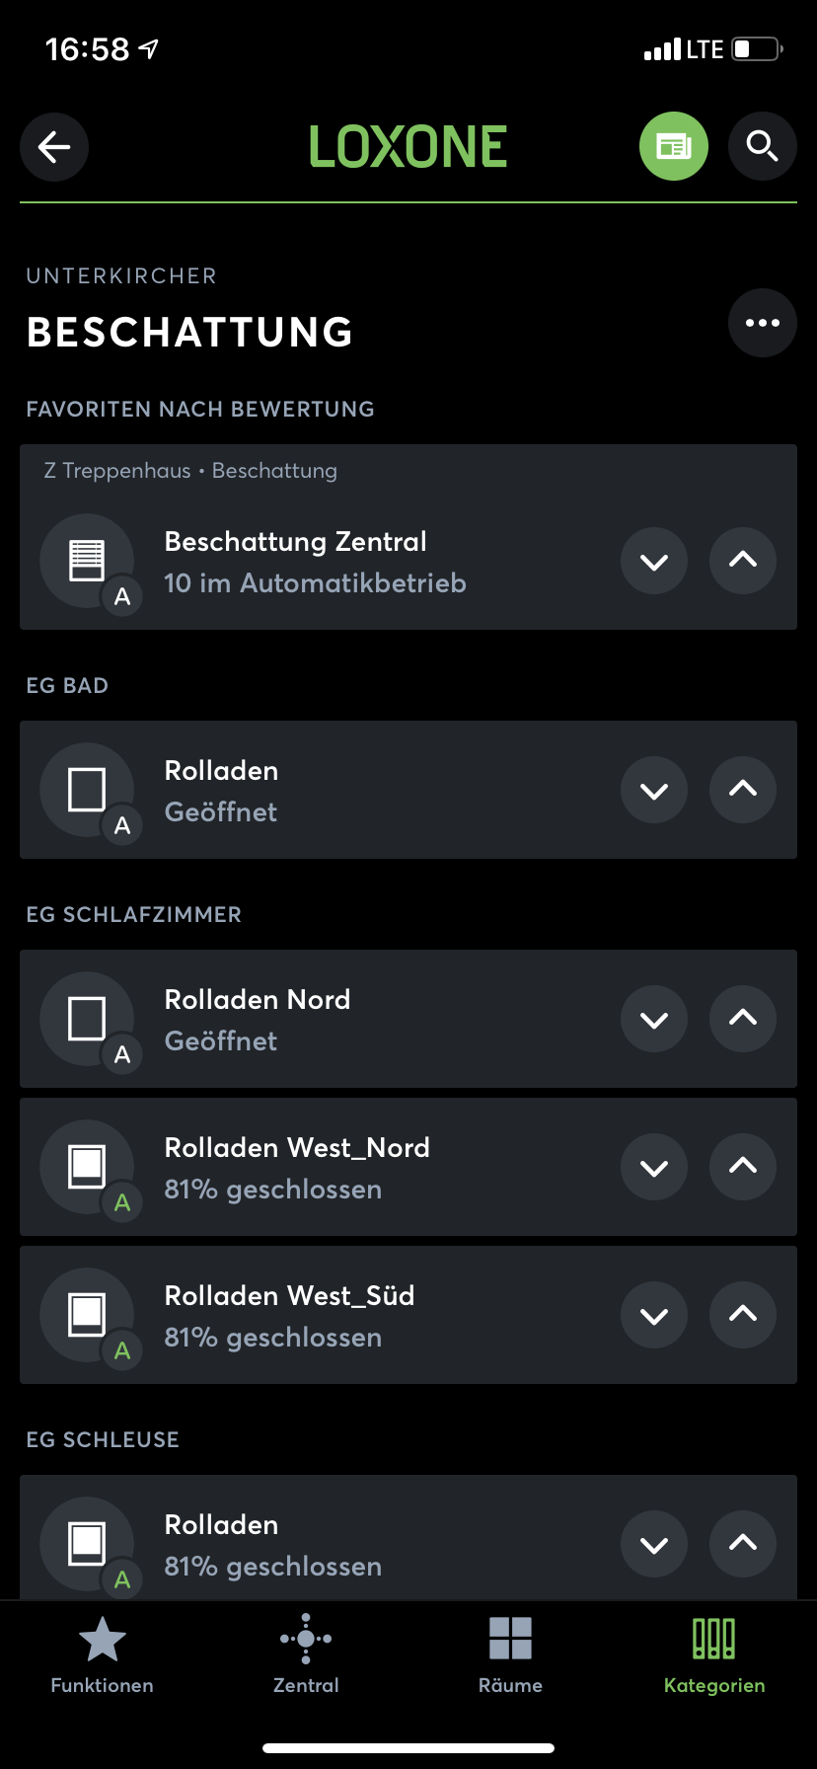Open the search magnifier icon
This screenshot has width=817, height=1769.
point(762,147)
